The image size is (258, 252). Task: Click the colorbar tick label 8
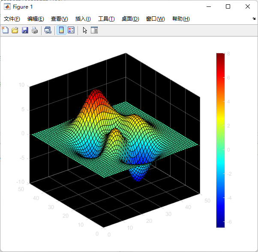(228, 54)
